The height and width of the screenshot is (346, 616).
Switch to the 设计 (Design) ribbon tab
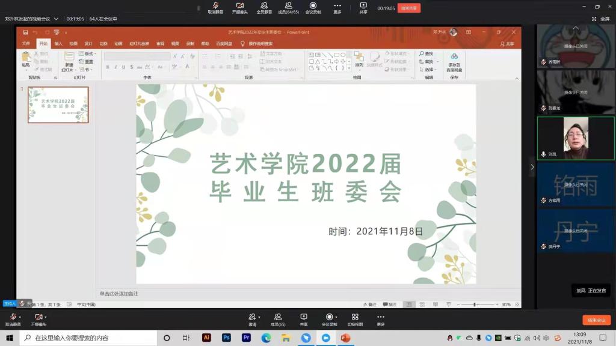coord(88,43)
